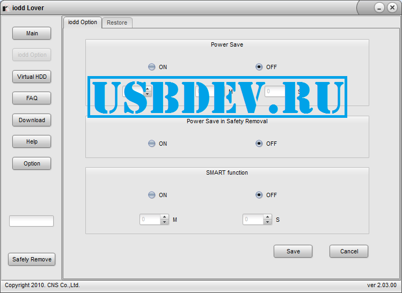Screen dimensions: 402x293
Task: Open the Main section
Action: click(x=32, y=33)
